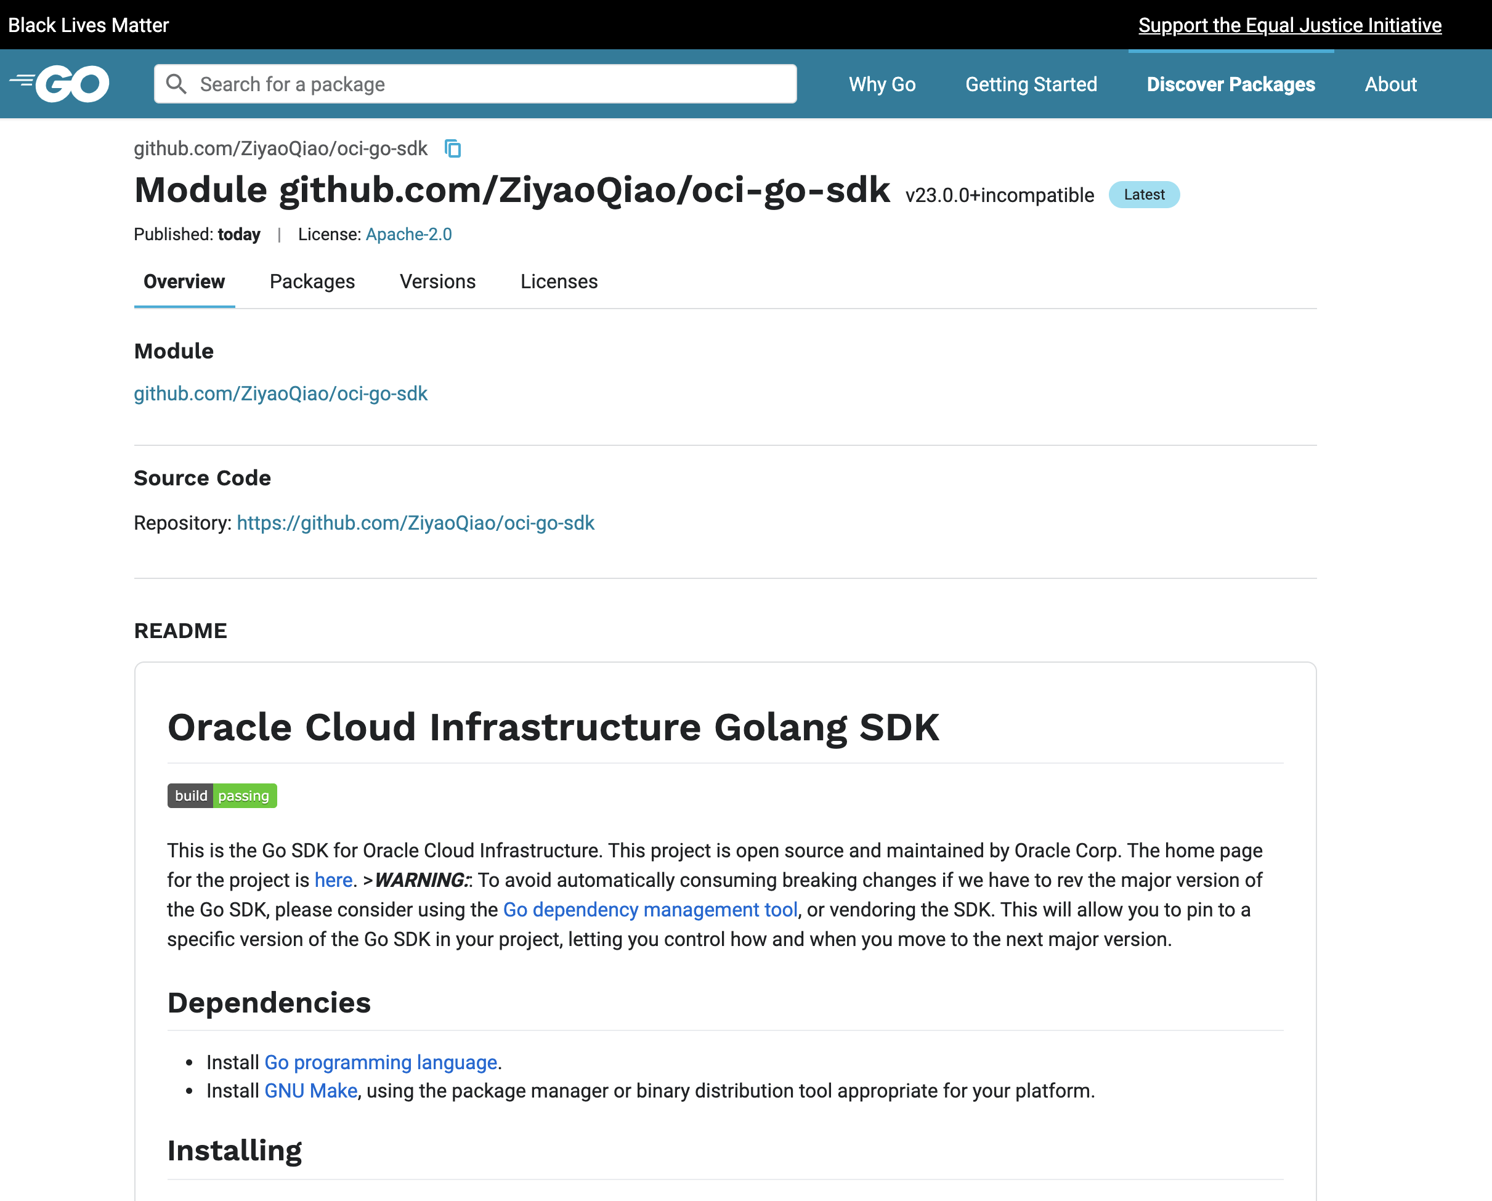Screen dimensions: 1492x1201
Task: Open the Repository https github link
Action: 415,523
